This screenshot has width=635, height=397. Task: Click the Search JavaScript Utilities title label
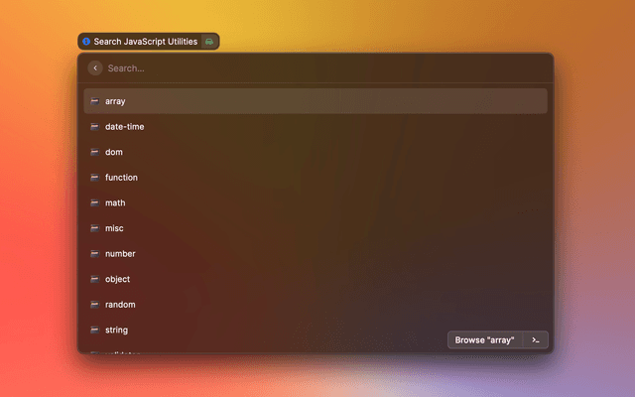(x=145, y=42)
